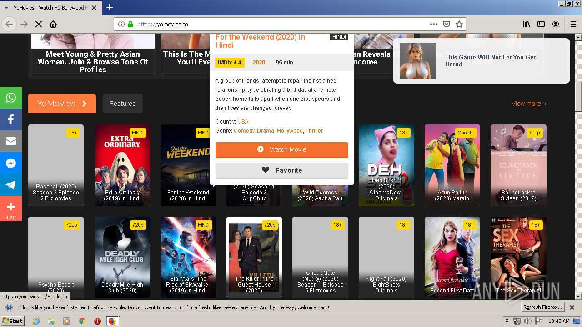Open YoMovies section button
The width and height of the screenshot is (582, 327).
click(62, 104)
